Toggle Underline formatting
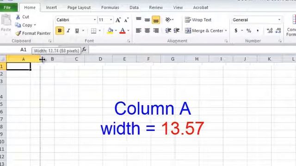 77,30
